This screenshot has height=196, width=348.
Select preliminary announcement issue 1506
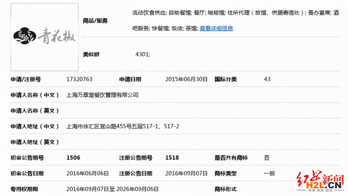(x=73, y=157)
